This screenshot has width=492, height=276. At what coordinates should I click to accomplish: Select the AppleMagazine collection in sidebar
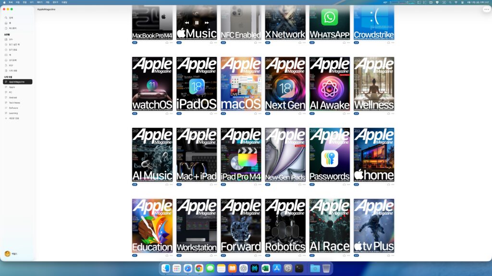[x=18, y=81]
